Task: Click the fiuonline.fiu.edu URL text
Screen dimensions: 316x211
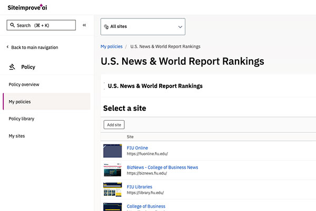Action: coord(147,154)
